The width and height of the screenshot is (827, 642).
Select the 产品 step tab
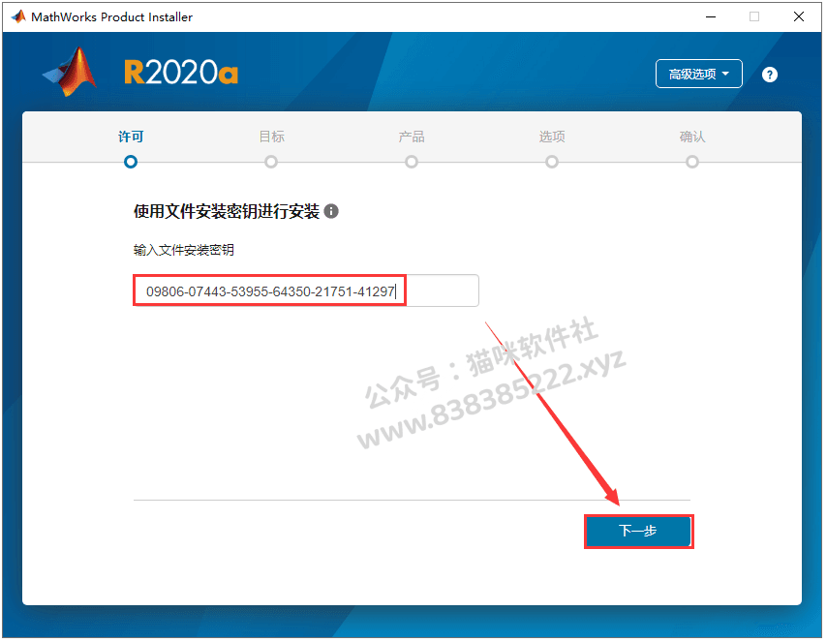click(412, 137)
